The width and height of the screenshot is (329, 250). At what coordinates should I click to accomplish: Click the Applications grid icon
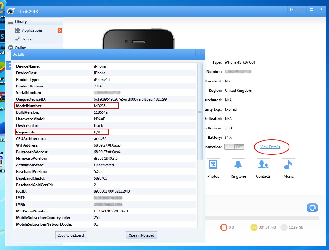tap(18, 30)
